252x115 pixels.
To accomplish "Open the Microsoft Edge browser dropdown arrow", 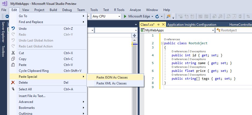I will coord(152,16).
